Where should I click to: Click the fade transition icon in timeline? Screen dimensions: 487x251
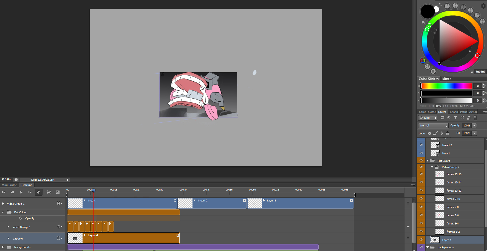(x=58, y=192)
